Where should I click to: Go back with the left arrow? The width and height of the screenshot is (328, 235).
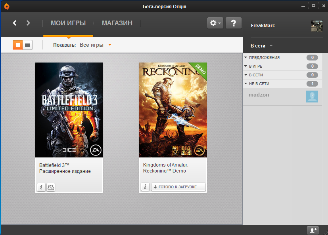point(15,23)
